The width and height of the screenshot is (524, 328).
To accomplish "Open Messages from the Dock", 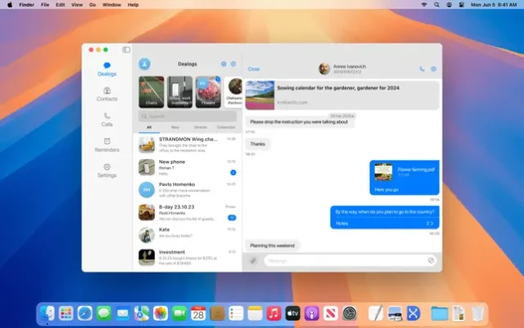I will [104, 313].
